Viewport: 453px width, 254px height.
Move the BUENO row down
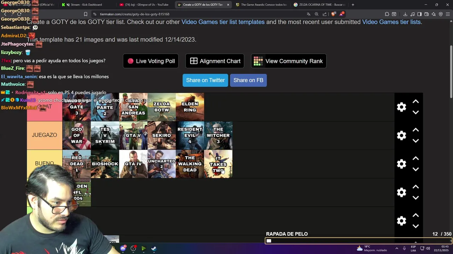coord(416,169)
